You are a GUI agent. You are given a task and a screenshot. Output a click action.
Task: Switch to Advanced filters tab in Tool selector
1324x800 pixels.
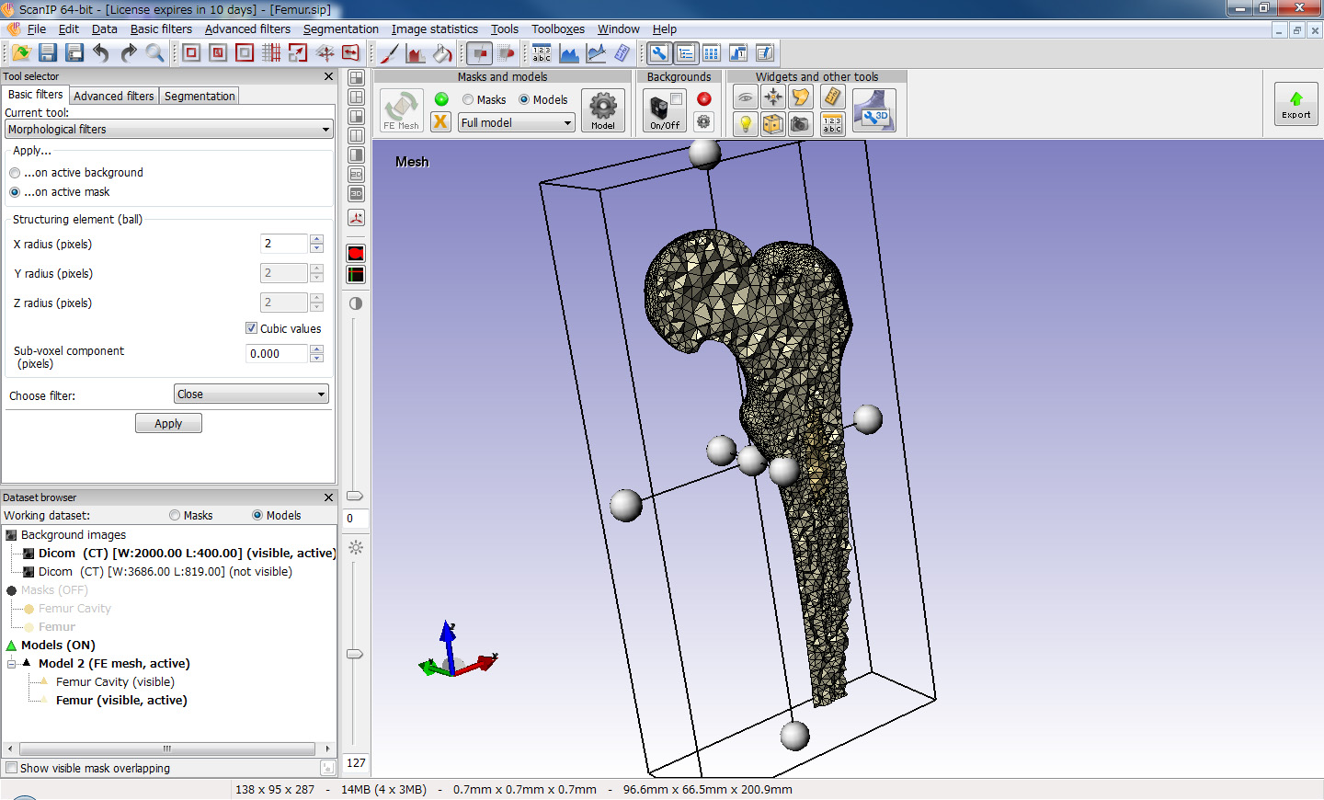pyautogui.click(x=114, y=96)
